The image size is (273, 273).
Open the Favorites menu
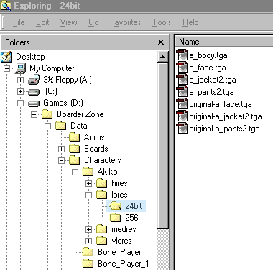point(126,22)
